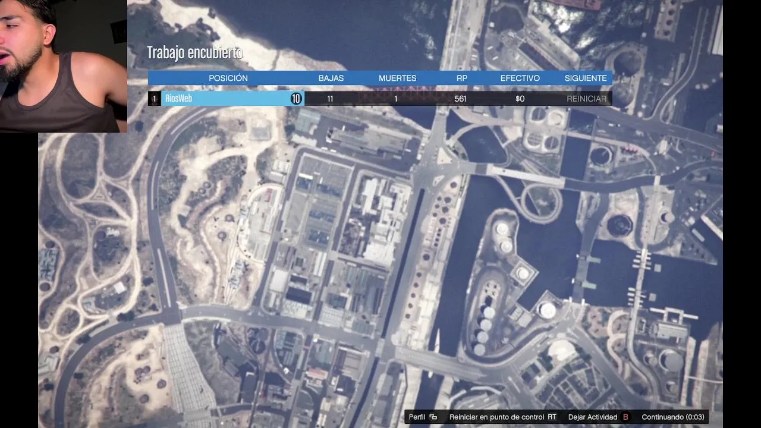Image resolution: width=761 pixels, height=428 pixels.
Task: Click the Perfil view button icon
Action: 433,417
